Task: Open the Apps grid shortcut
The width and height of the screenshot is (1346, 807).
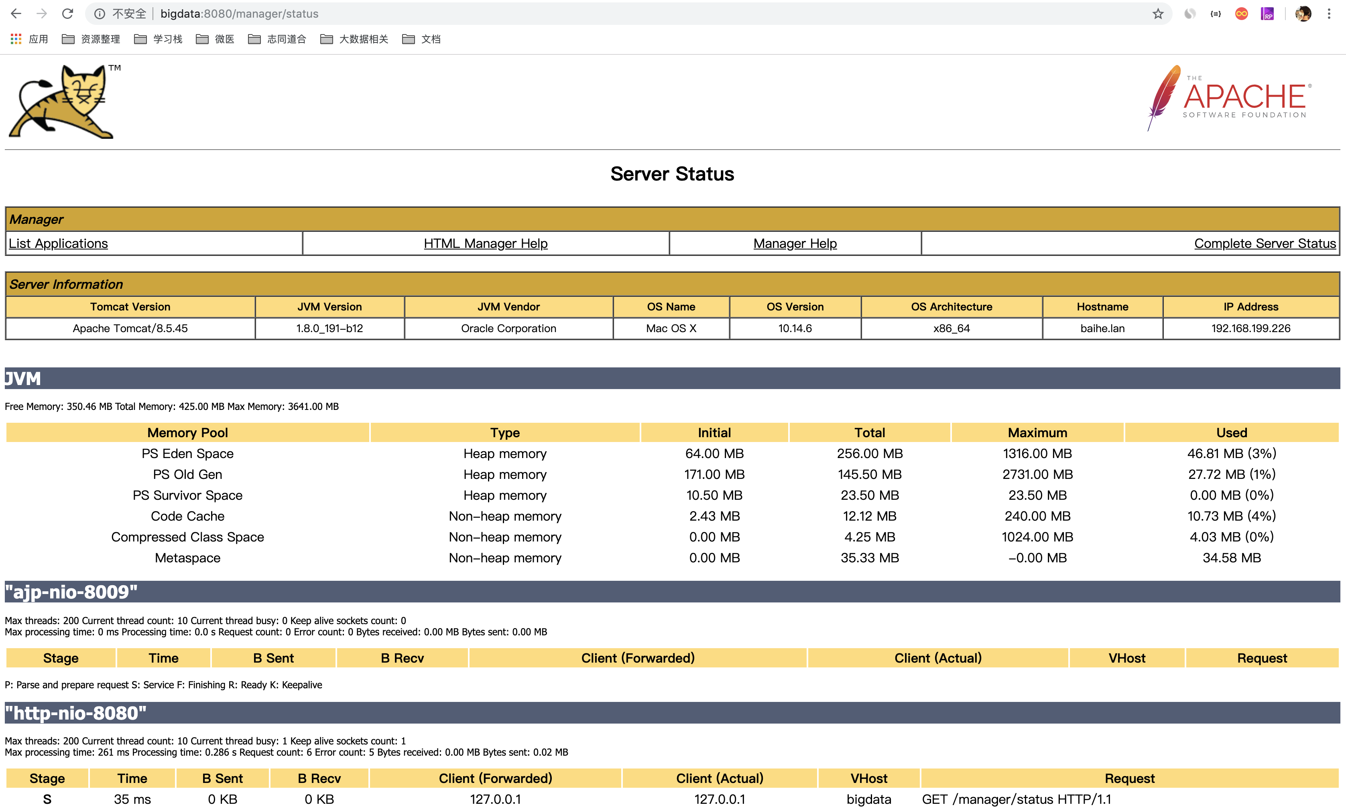Action: click(29, 39)
